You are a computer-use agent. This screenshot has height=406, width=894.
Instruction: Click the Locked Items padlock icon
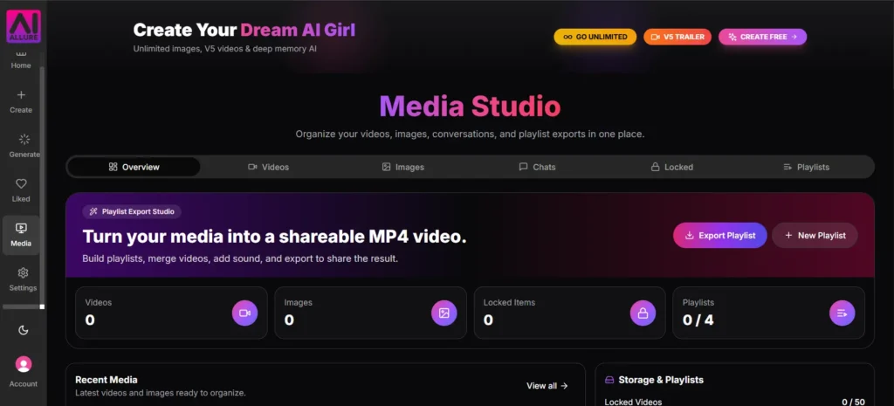tap(643, 313)
